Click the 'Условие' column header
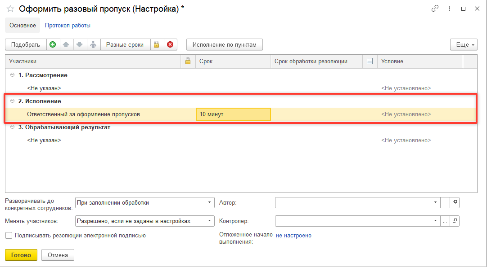The image size is (487, 267). coord(420,61)
